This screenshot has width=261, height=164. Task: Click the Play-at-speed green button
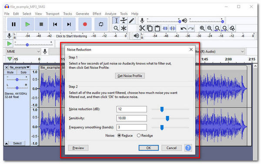pos(9,44)
